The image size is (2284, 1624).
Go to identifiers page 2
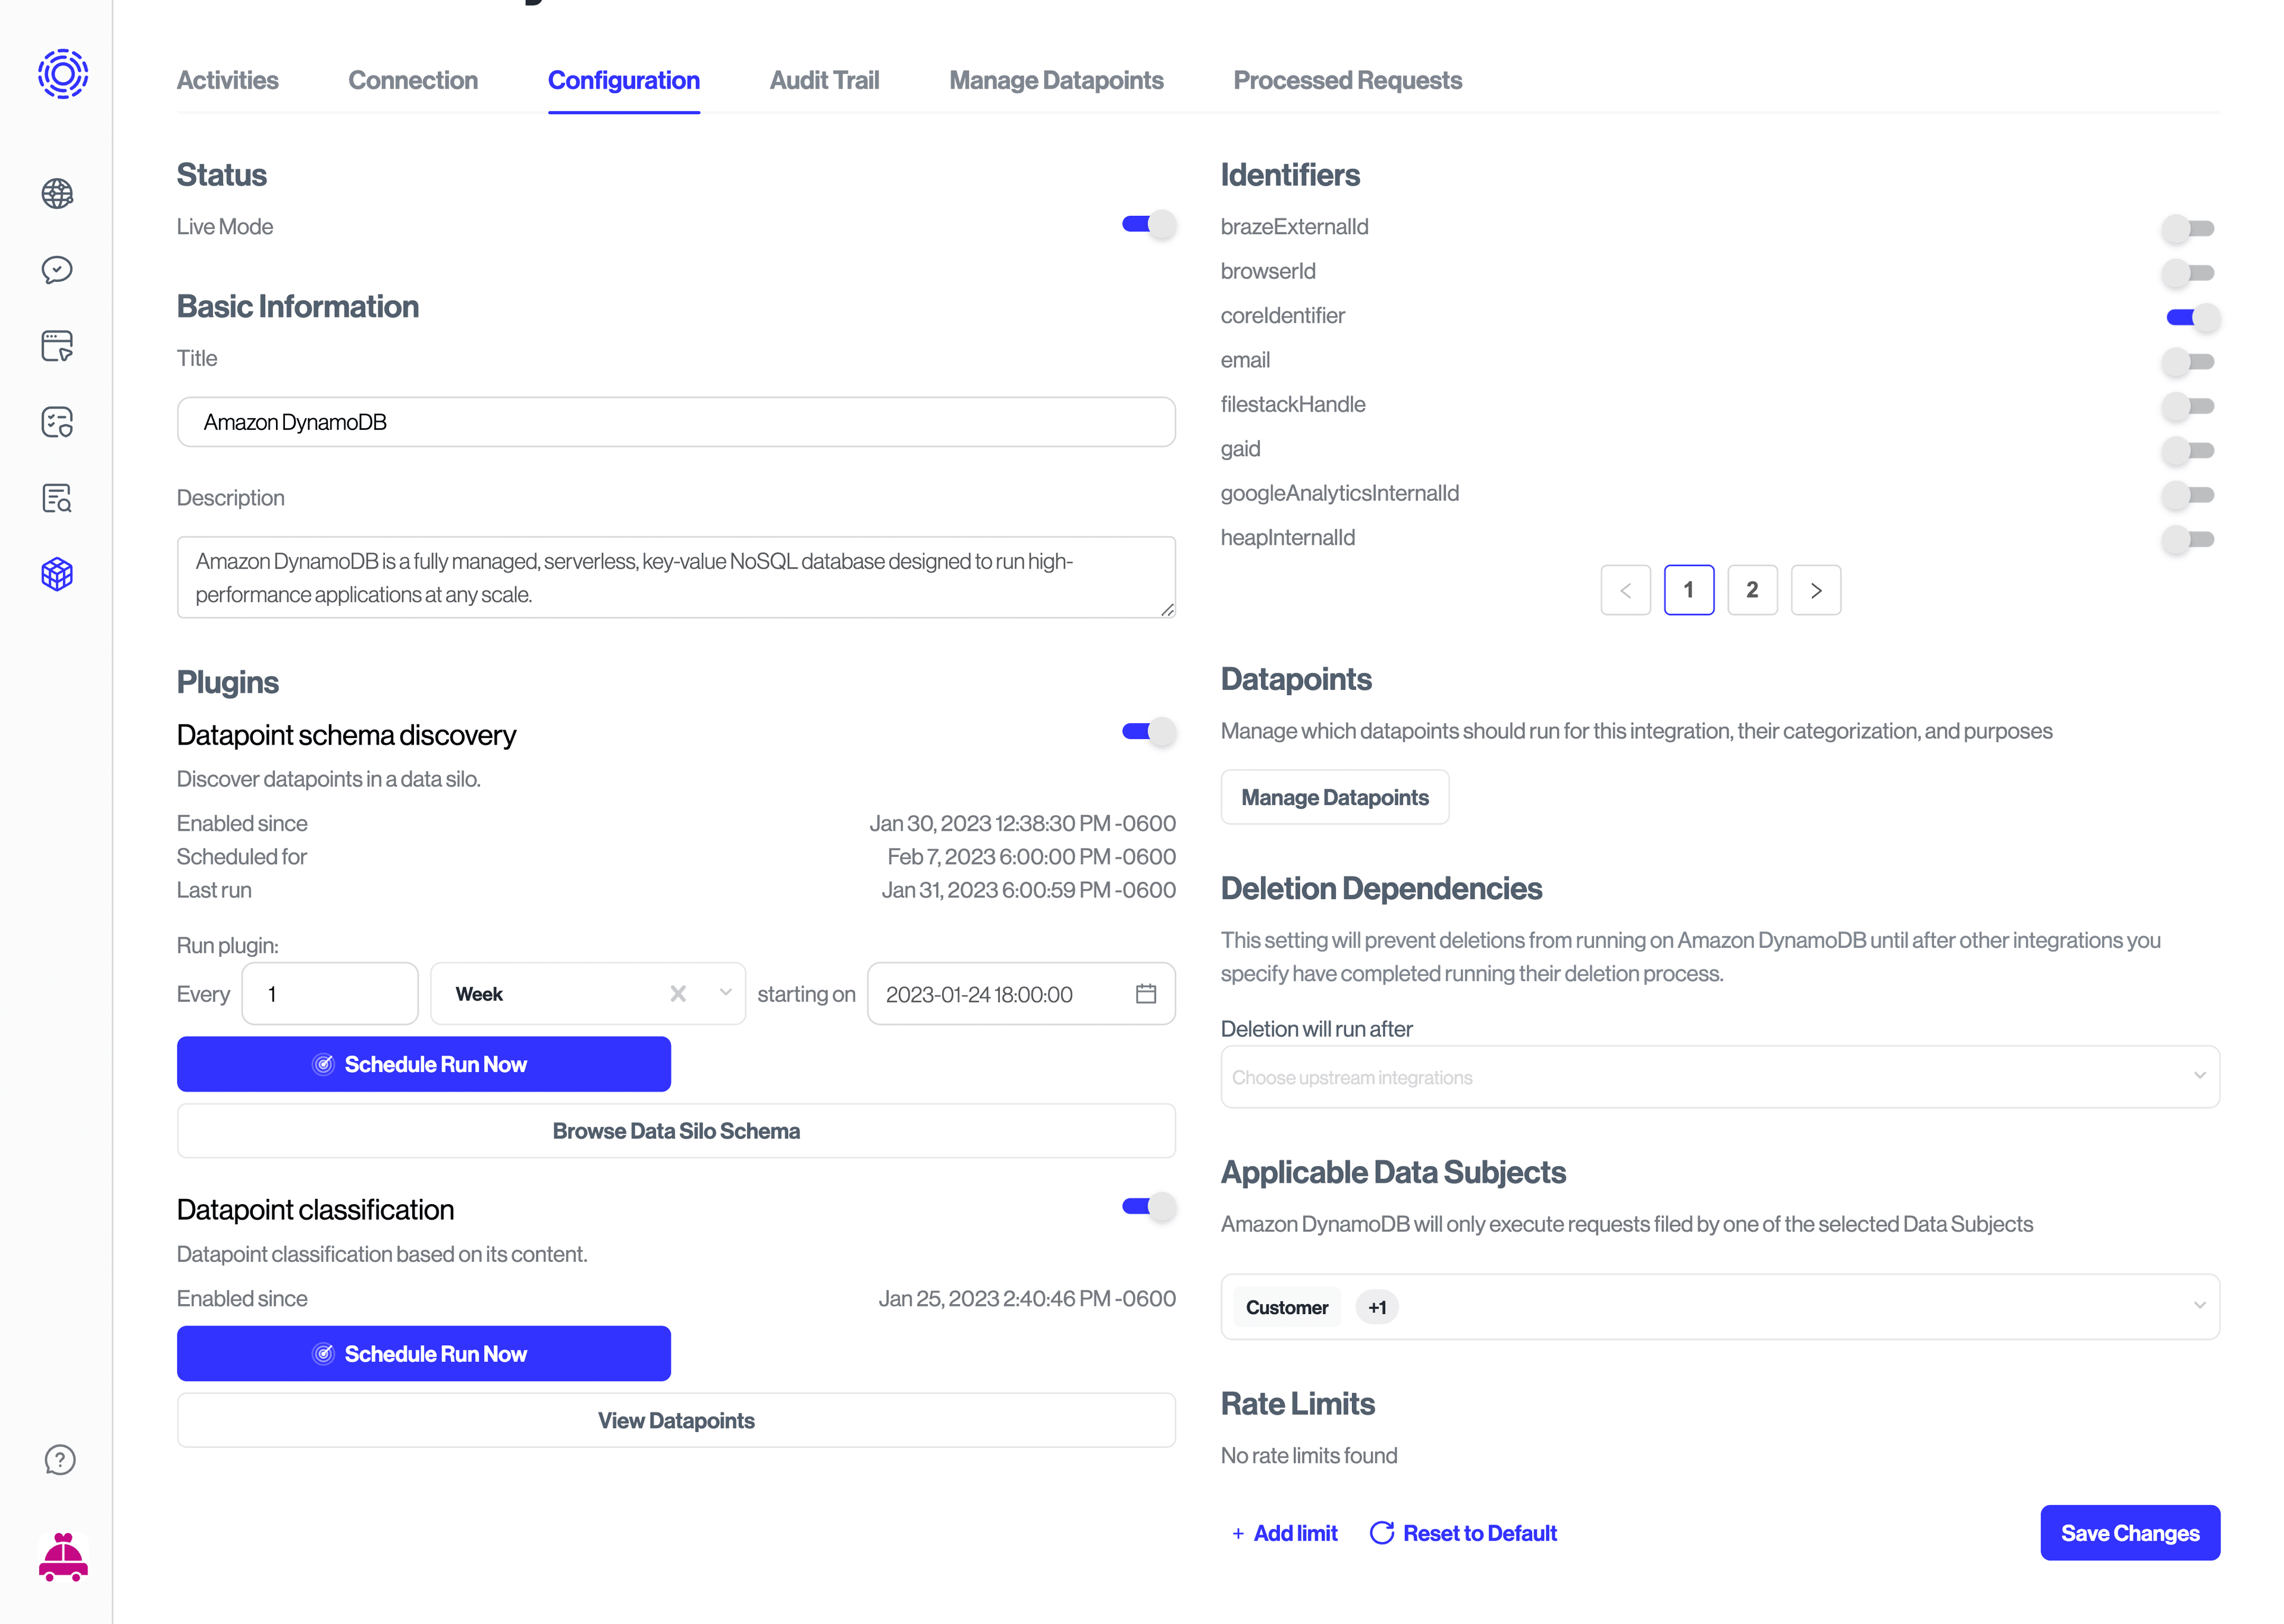tap(1753, 590)
